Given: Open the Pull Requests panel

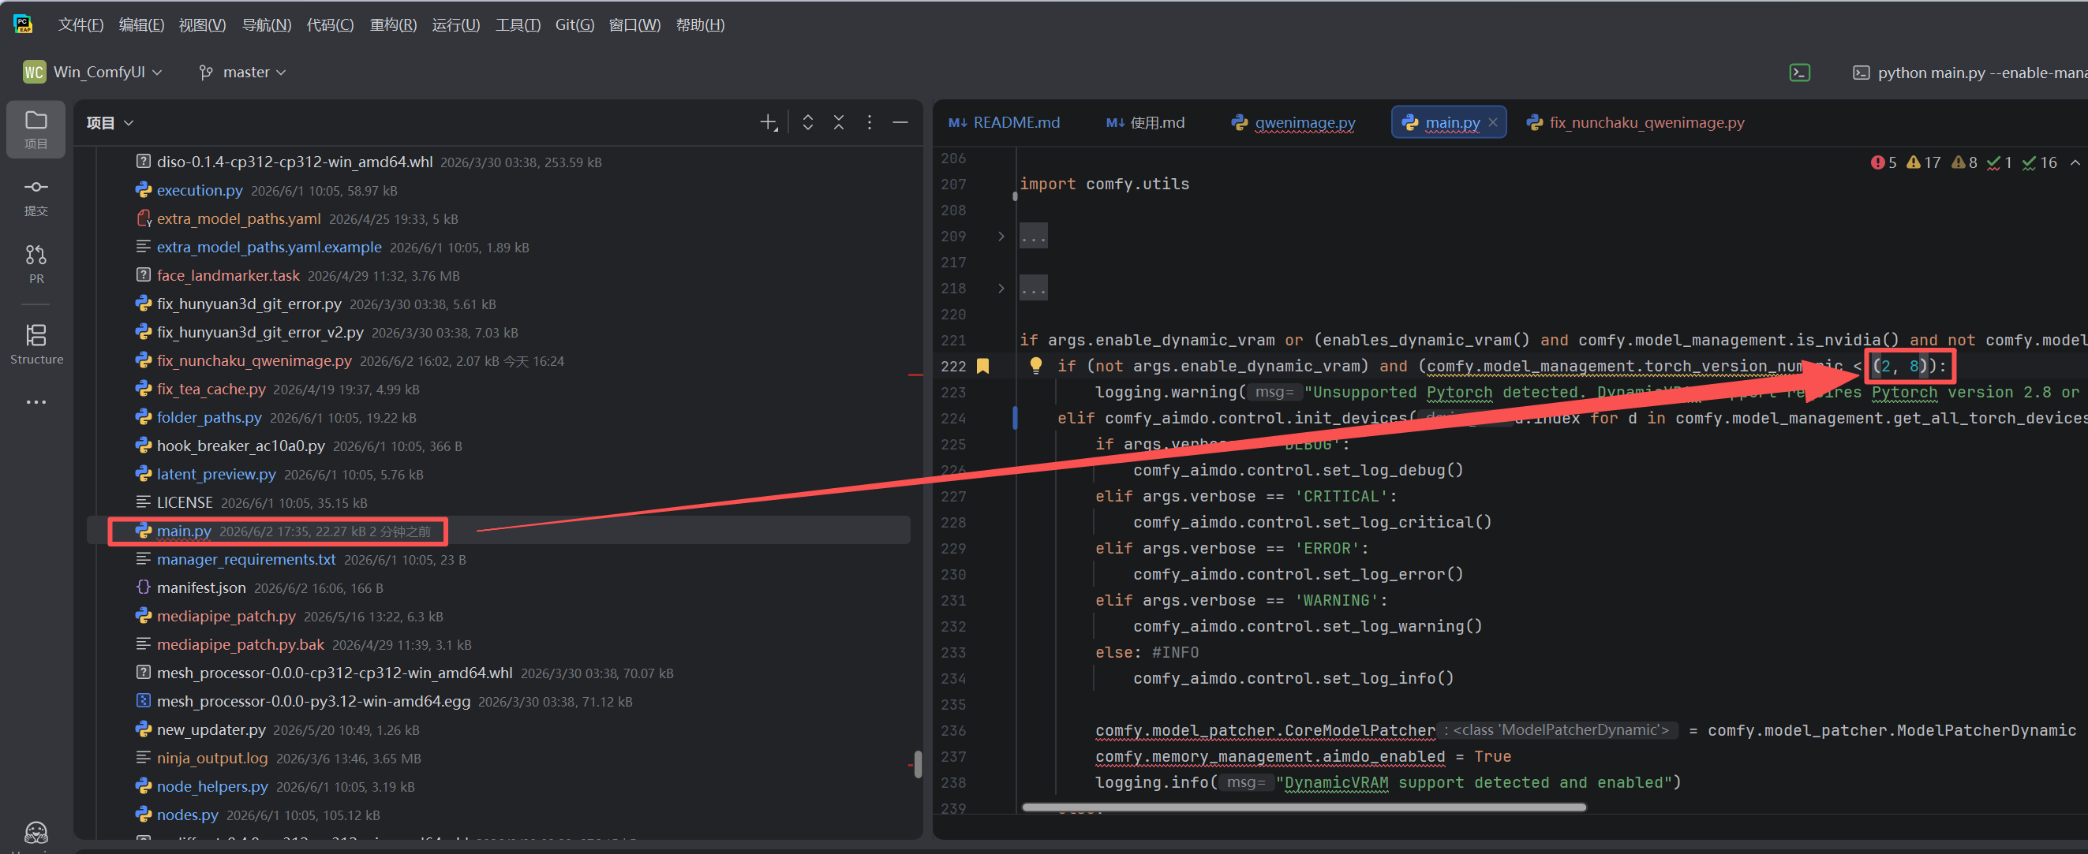Looking at the screenshot, I should pos(36,264).
